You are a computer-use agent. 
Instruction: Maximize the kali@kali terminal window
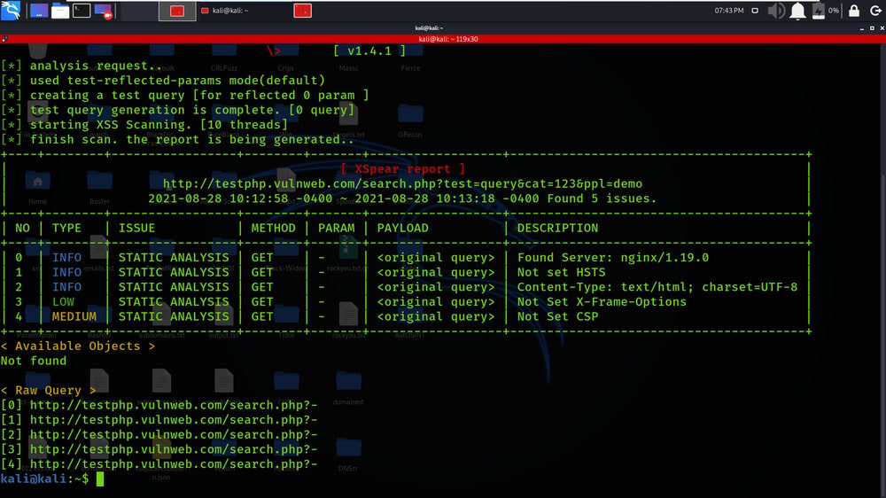tap(872, 27)
